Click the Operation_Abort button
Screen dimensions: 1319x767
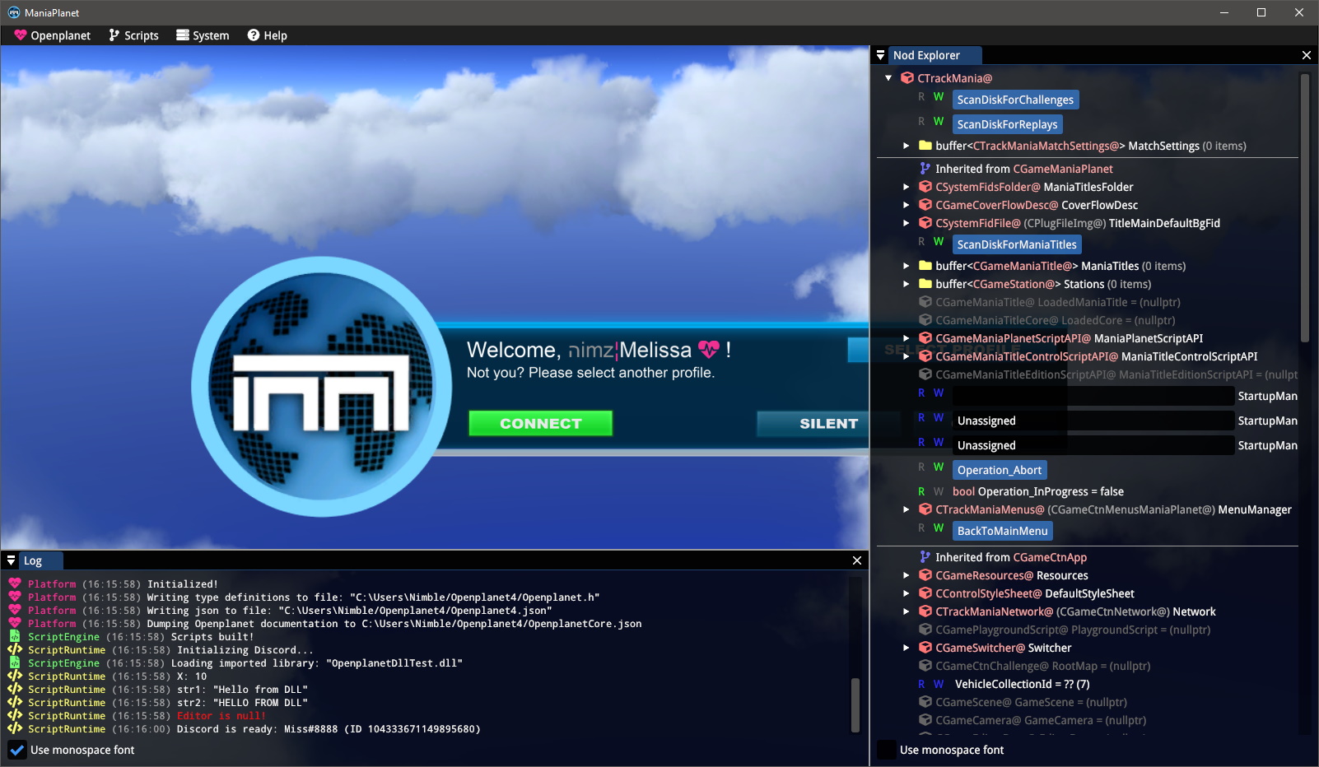(1000, 470)
